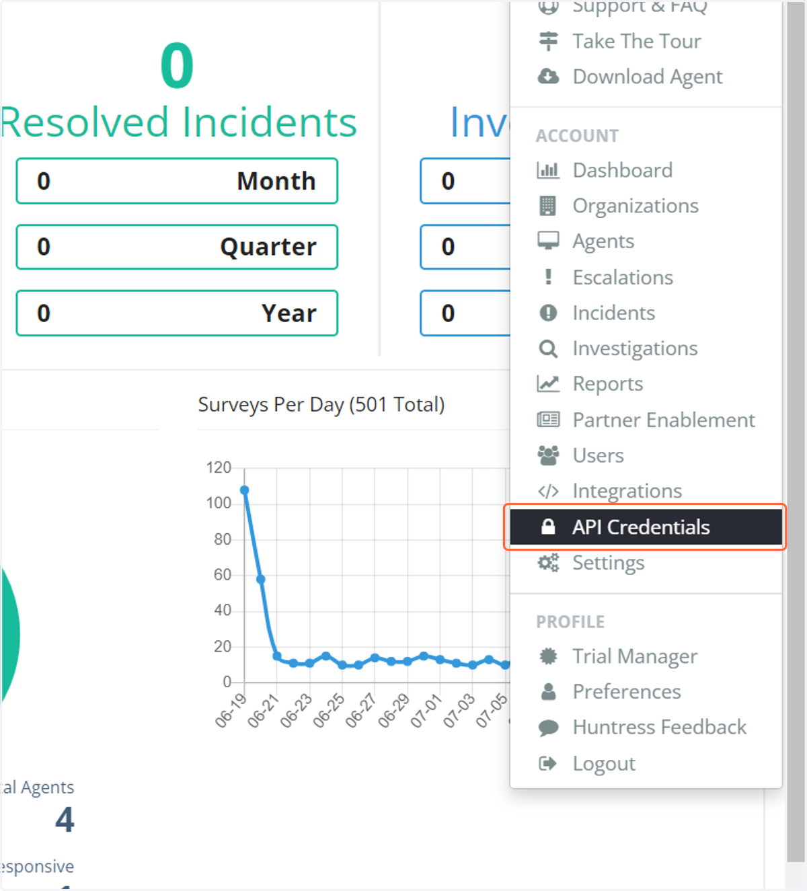Click the Resolved Incidents Month box
The image size is (807, 891).
point(177,181)
